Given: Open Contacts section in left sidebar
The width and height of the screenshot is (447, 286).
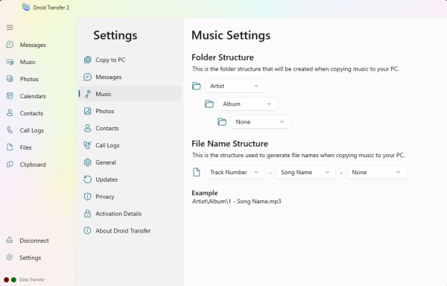Looking at the screenshot, I should click(x=31, y=113).
